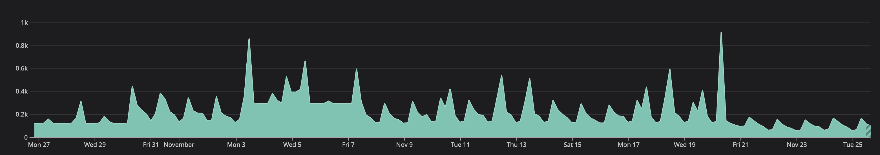
Task: Click the 'Fri 7' date label
Action: 348,144
